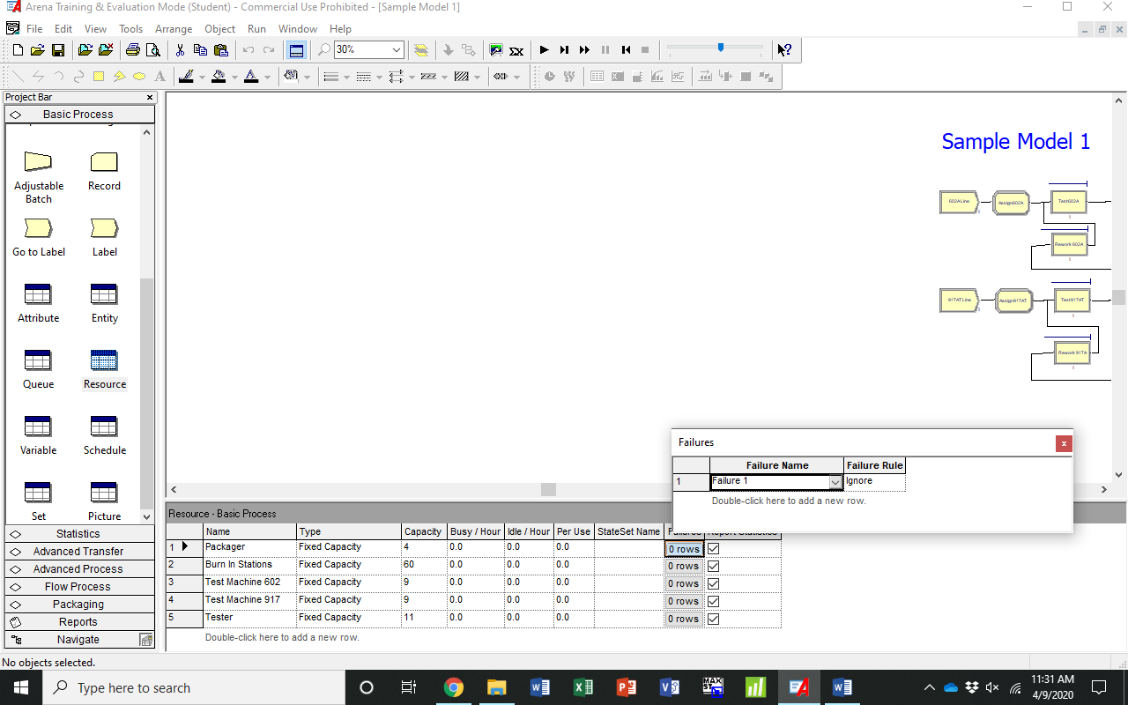The width and height of the screenshot is (1128, 705).
Task: Toggle Report Statistics for Tester
Action: [714, 619]
